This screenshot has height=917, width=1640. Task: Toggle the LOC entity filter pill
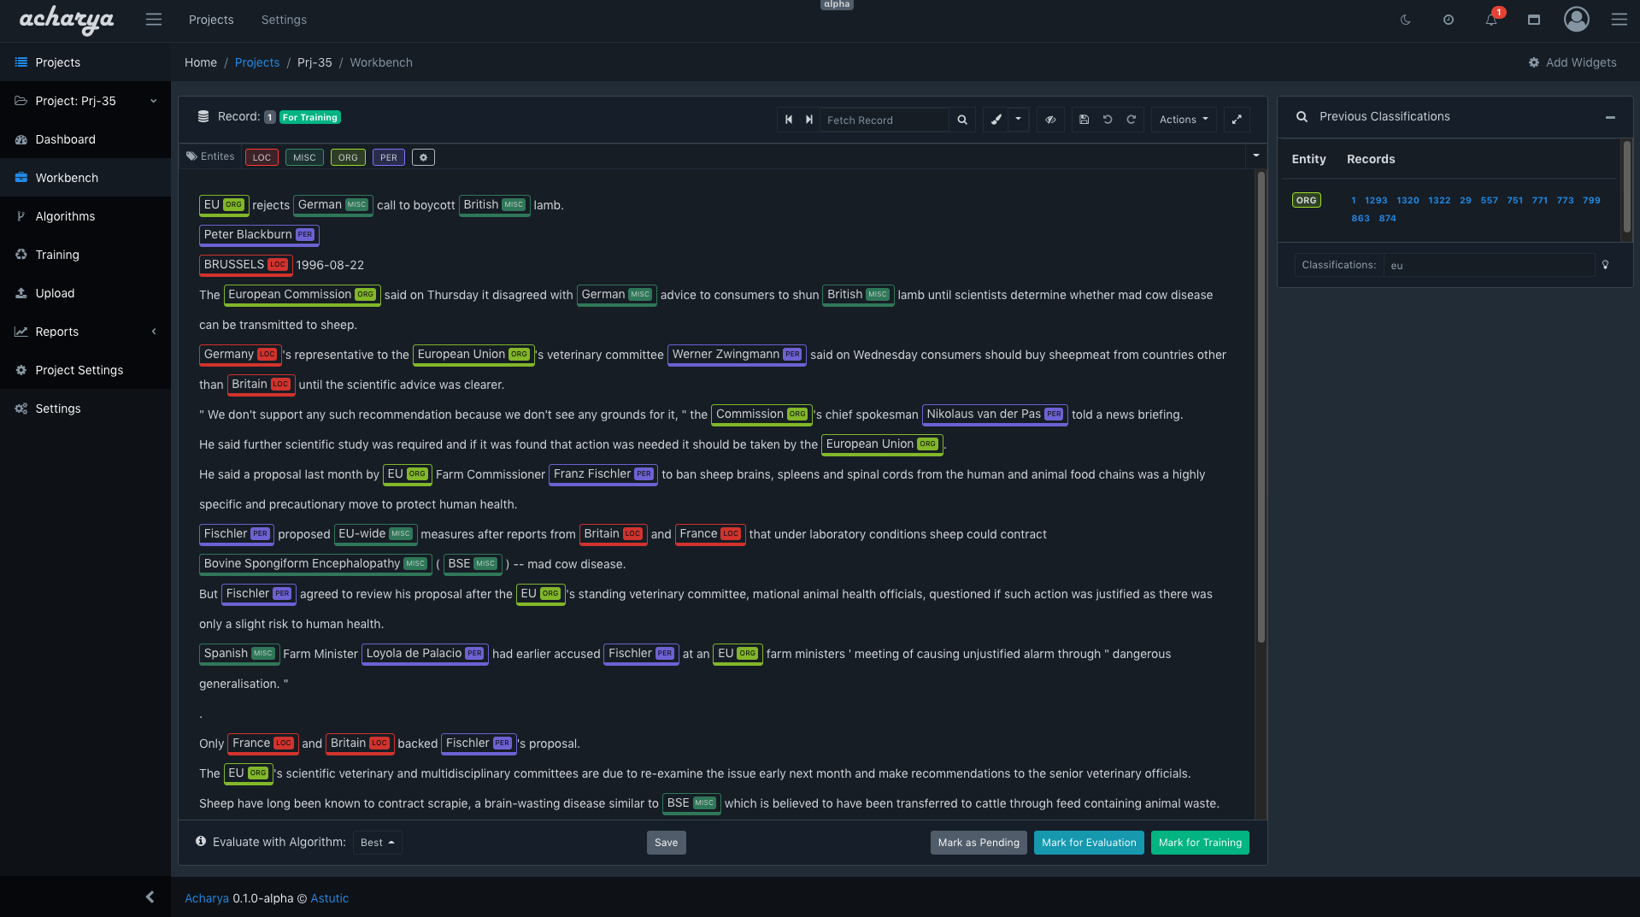[x=262, y=156]
